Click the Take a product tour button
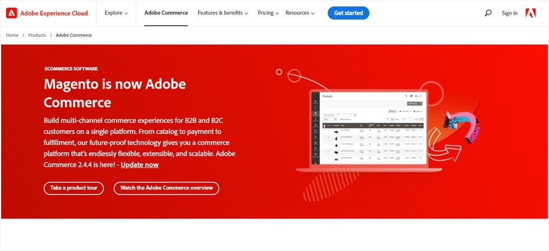The image size is (549, 251). (x=73, y=188)
